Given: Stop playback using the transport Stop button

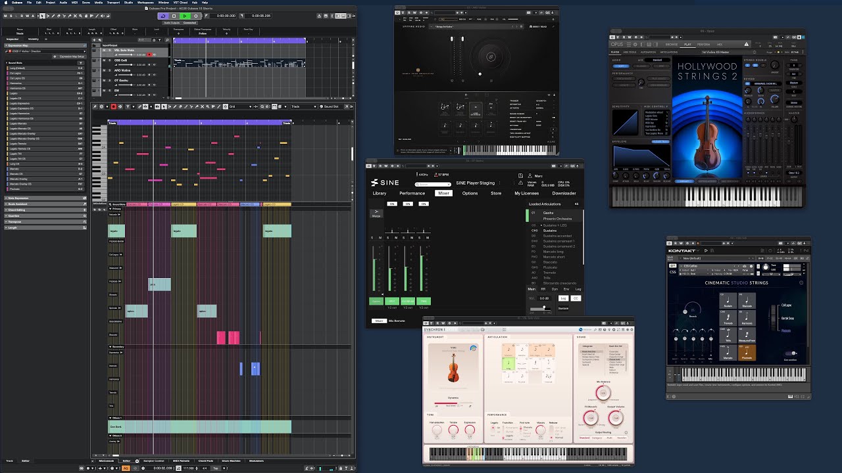Looking at the screenshot, I should (174, 16).
